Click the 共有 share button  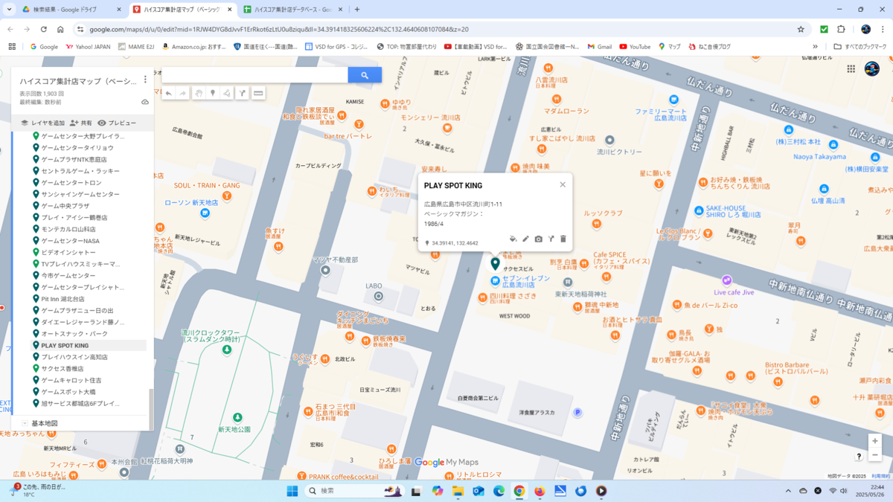tap(81, 123)
